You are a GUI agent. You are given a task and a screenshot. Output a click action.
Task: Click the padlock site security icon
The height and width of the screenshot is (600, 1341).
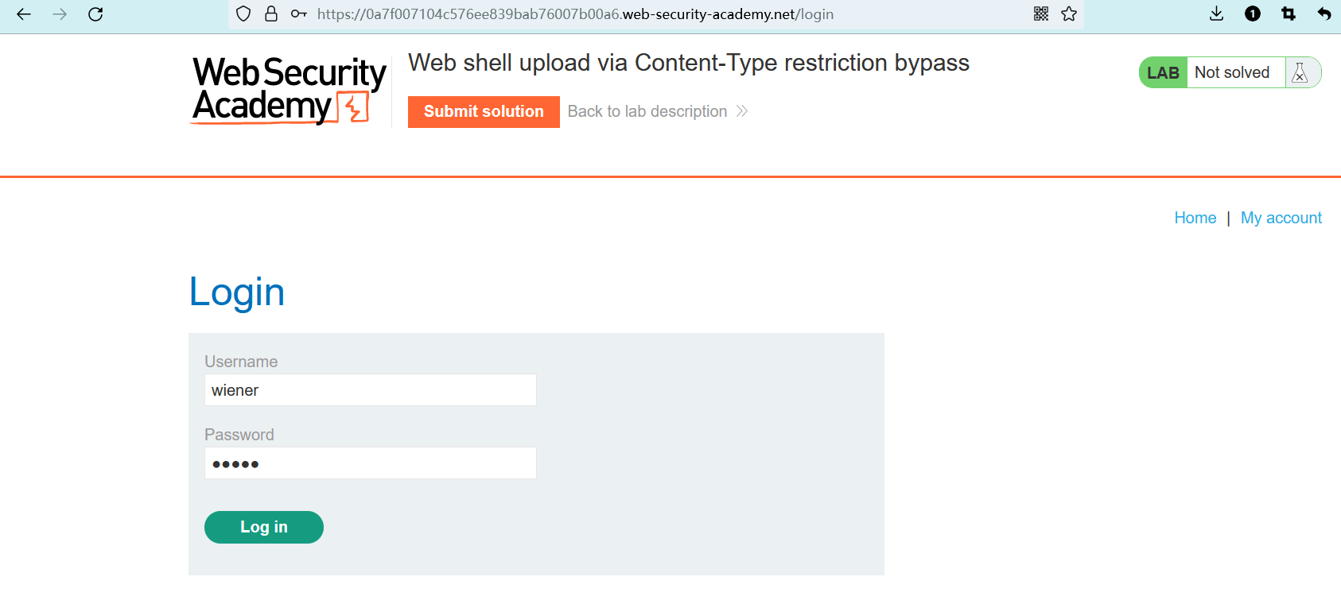[271, 14]
